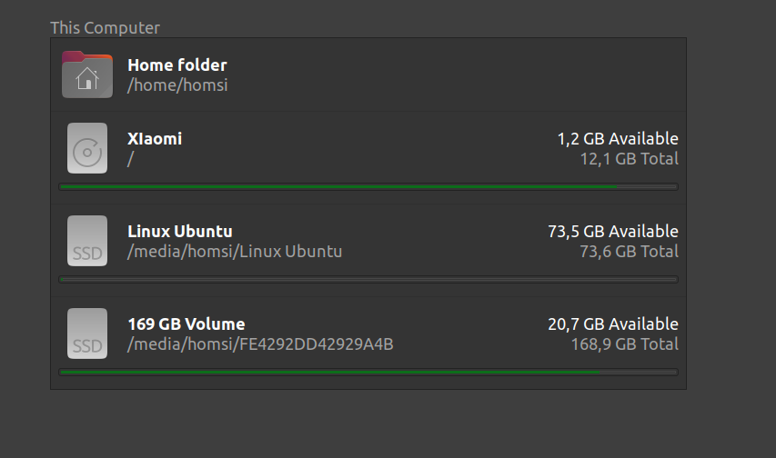The height and width of the screenshot is (458, 776).
Task: Click the 169 GB Volume title
Action: pos(186,324)
